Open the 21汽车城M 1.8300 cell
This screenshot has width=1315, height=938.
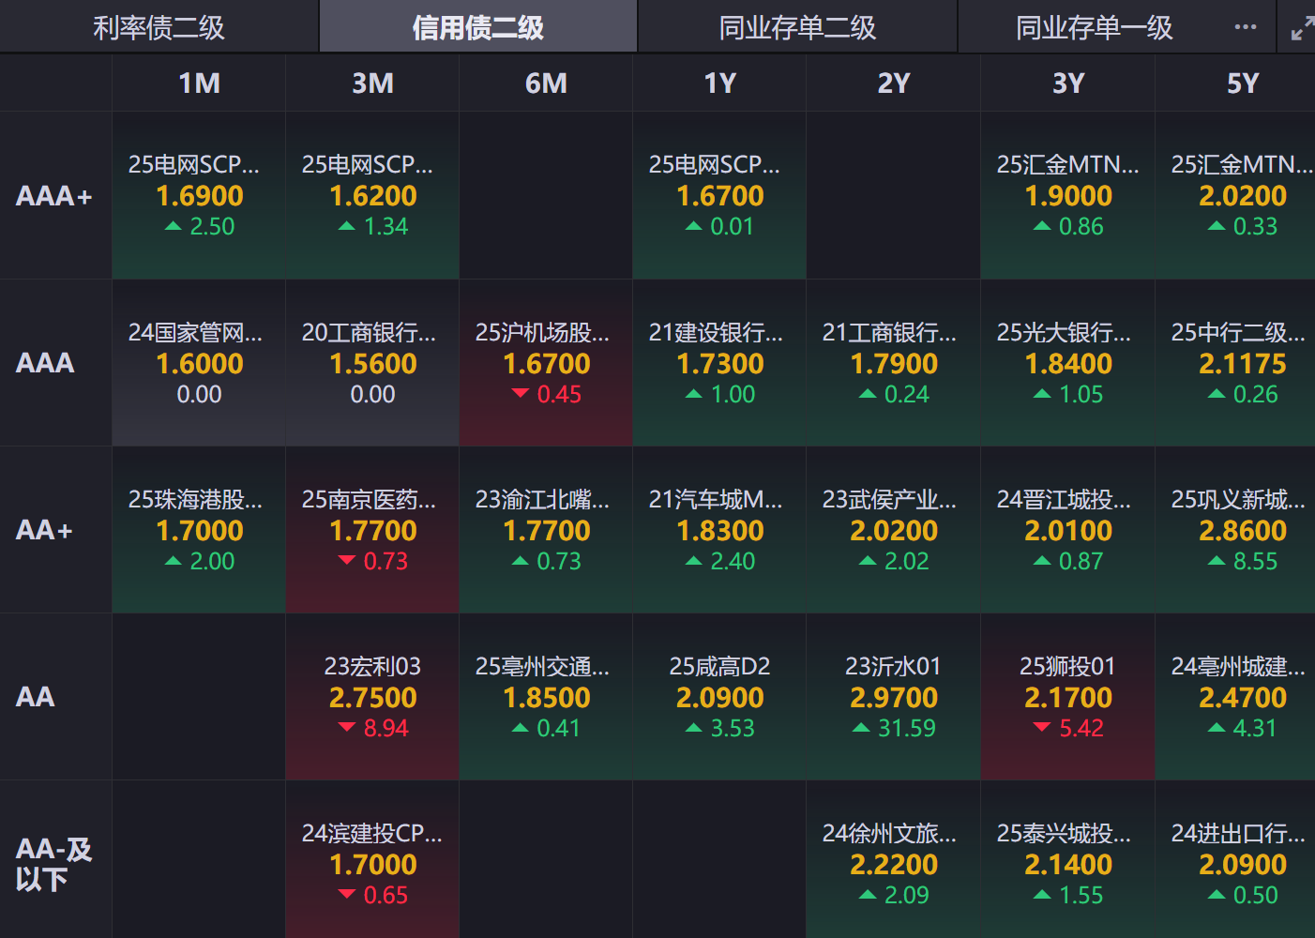tap(719, 530)
